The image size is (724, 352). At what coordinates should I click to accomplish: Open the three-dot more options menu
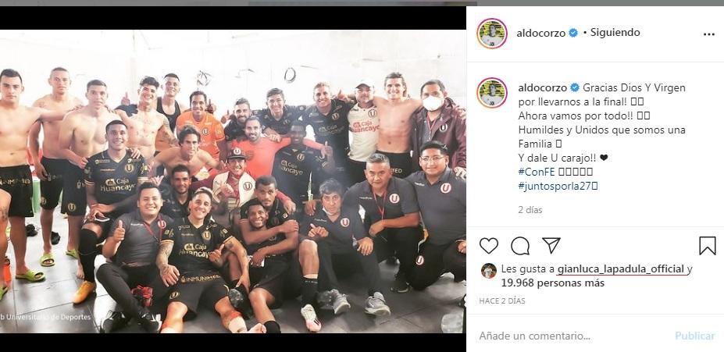708,34
